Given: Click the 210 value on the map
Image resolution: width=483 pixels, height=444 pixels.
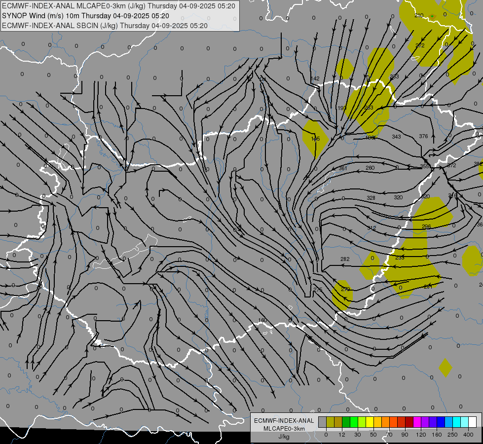Looking at the screenshot, I should (x=419, y=15).
